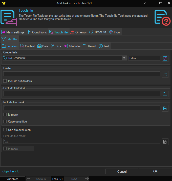This screenshot has height=181, width=172.
Task: Browse for folder using Folder browse icon
Action: (165, 74)
